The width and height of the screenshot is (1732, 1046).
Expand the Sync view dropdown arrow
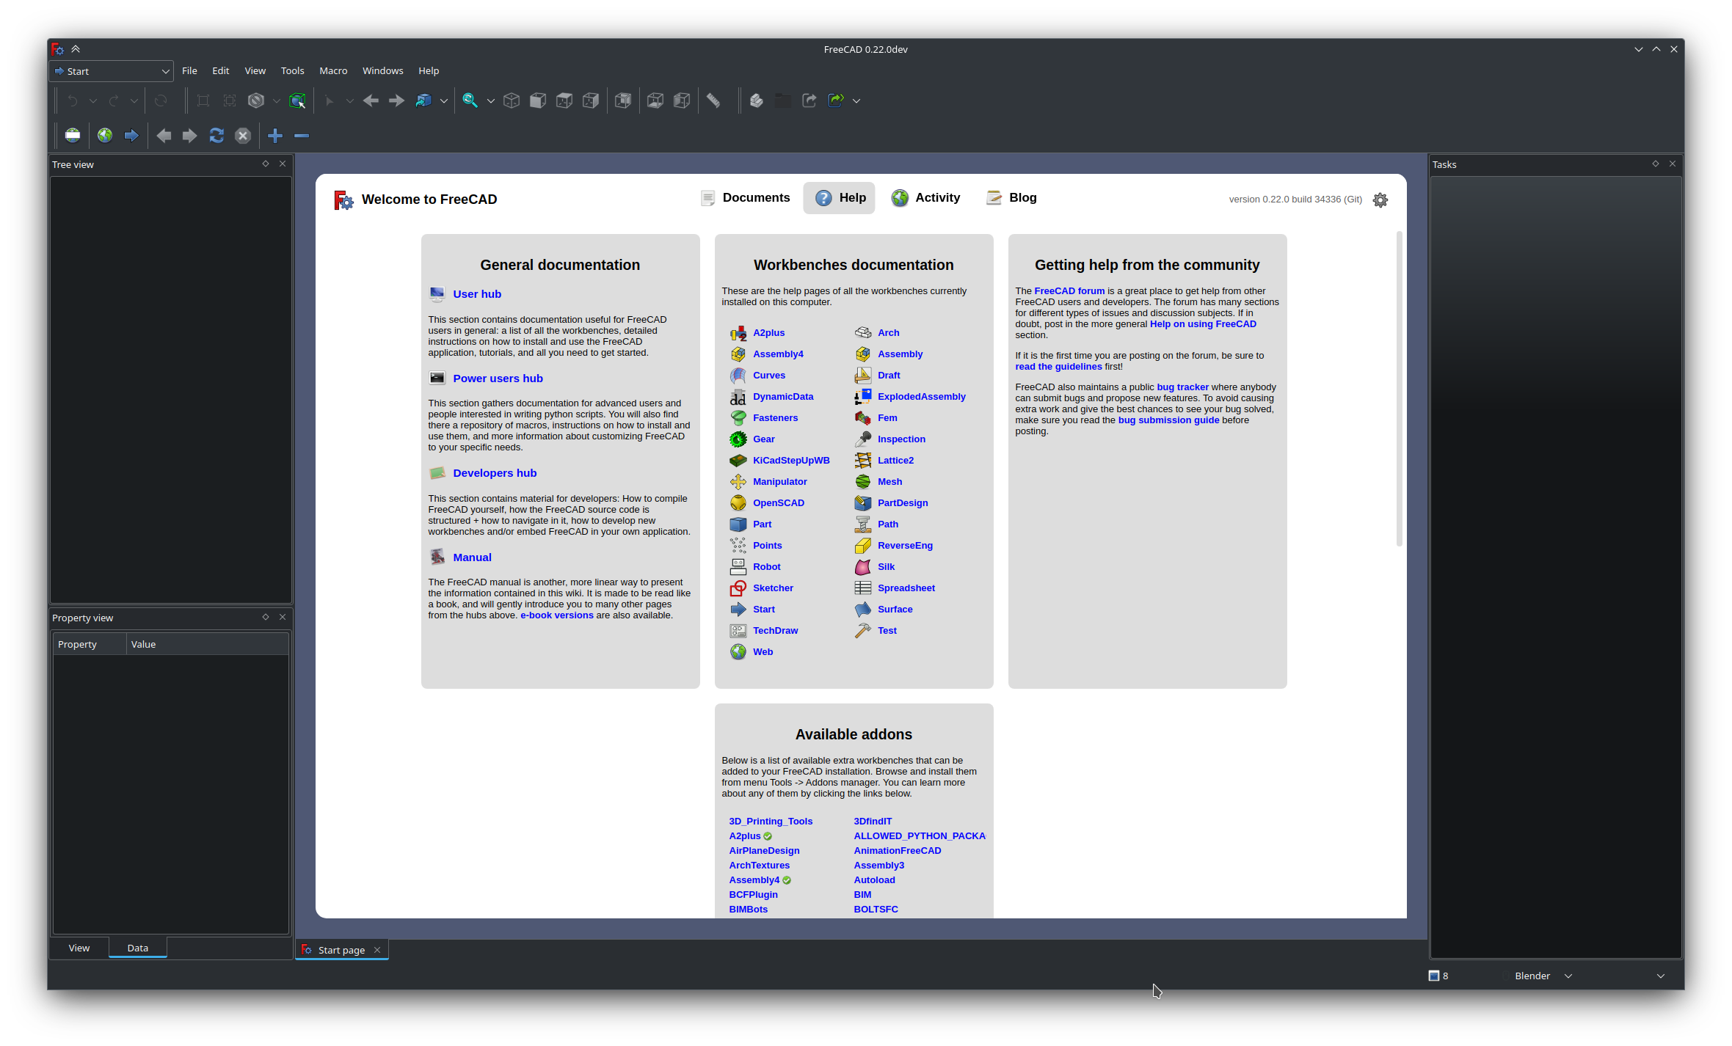tap(490, 101)
